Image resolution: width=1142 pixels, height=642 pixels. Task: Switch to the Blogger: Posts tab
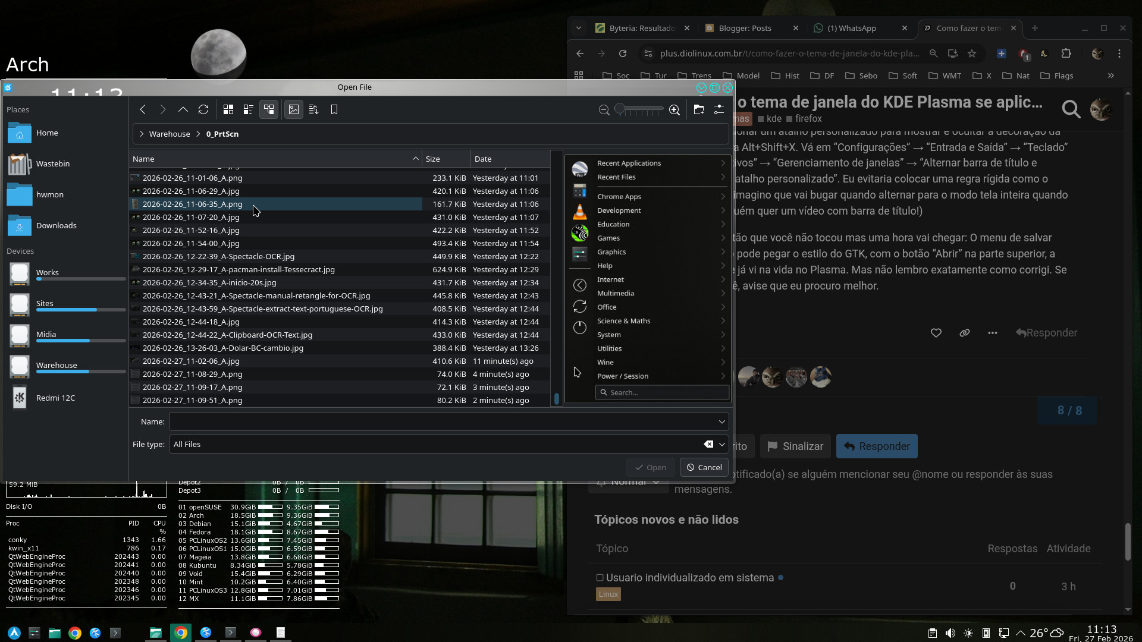[745, 28]
